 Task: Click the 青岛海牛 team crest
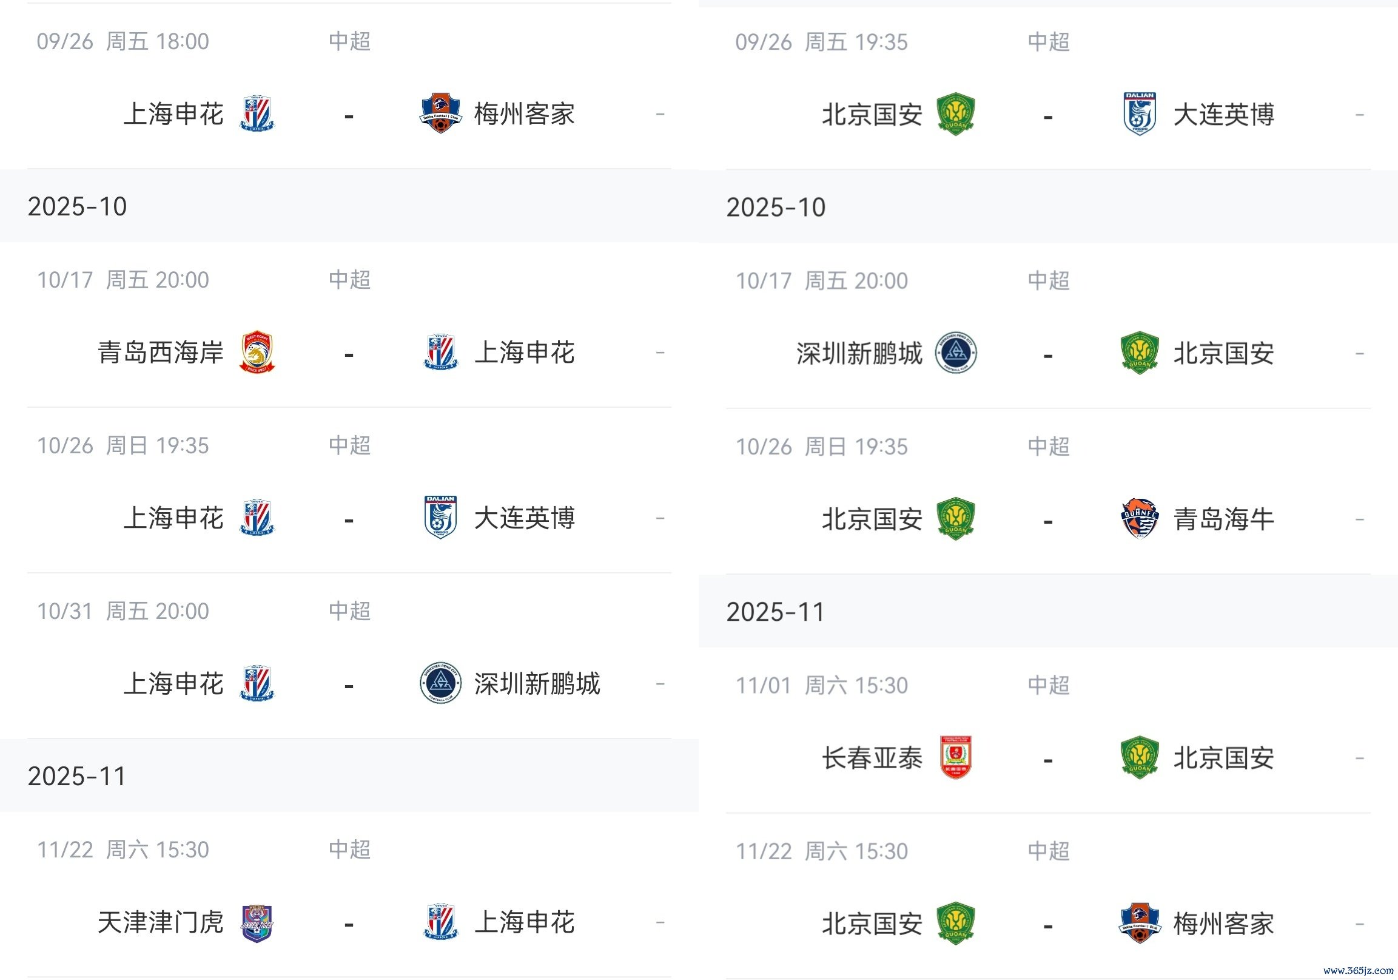tap(1139, 519)
